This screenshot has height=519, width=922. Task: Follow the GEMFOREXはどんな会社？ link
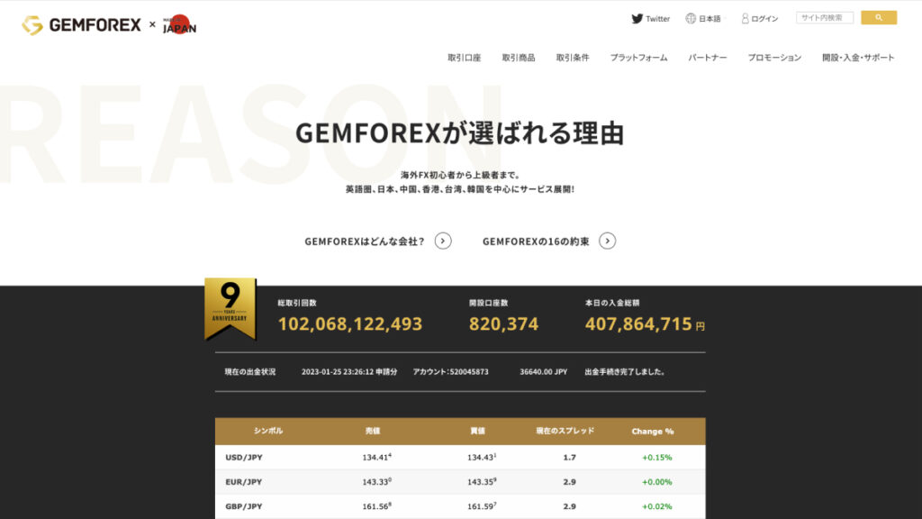coord(365,241)
